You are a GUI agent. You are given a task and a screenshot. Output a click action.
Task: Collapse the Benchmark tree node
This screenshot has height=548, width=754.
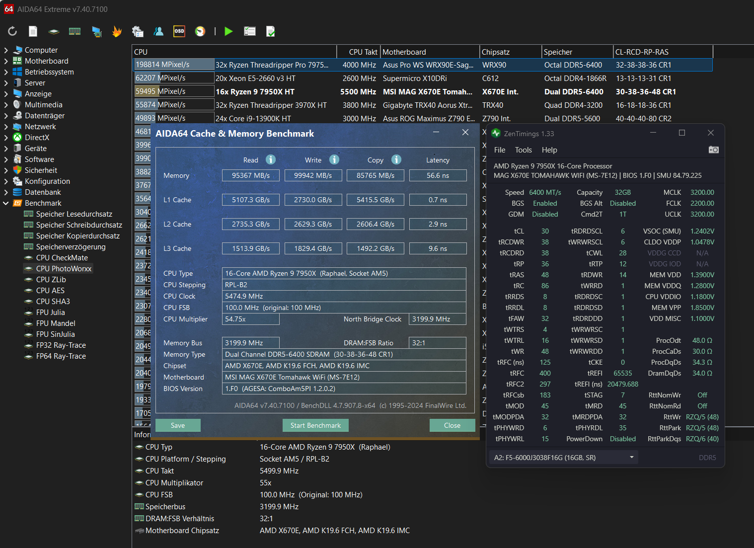point(6,203)
